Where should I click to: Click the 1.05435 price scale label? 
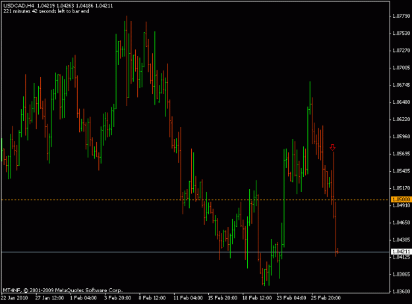pyautogui.click(x=401, y=171)
